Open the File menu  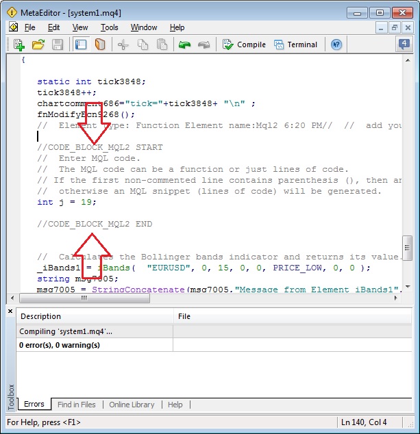[x=29, y=27]
